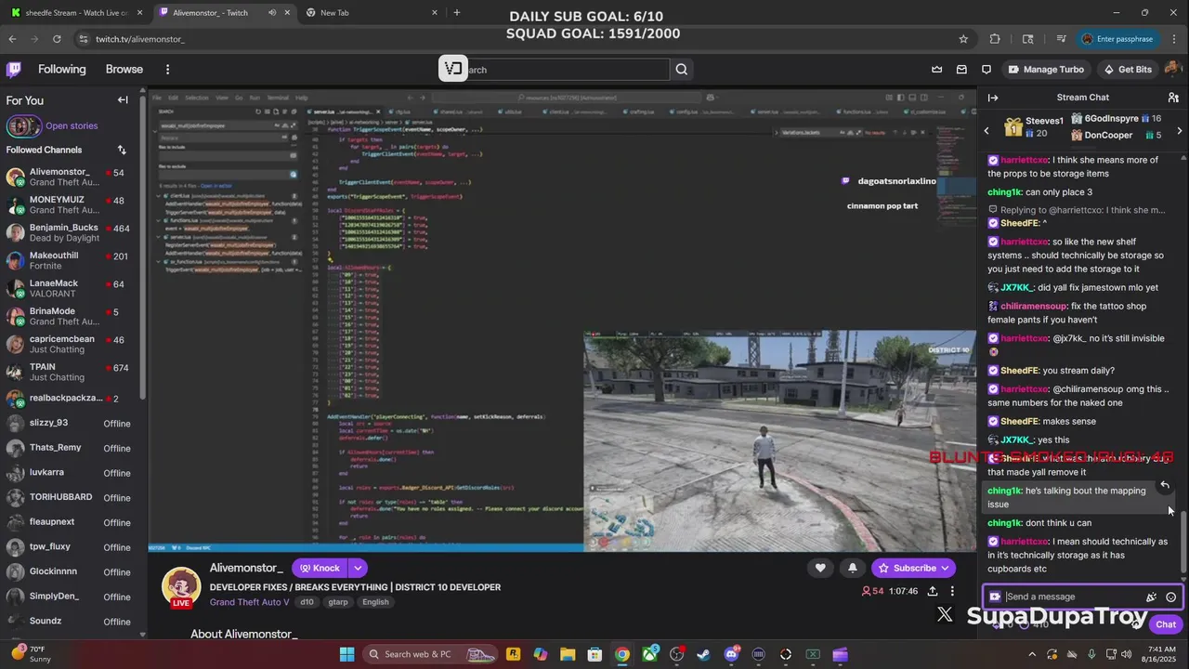Viewport: 1189px width, 669px height.
Task: Open the Twitch home logo
Action: (x=14, y=70)
